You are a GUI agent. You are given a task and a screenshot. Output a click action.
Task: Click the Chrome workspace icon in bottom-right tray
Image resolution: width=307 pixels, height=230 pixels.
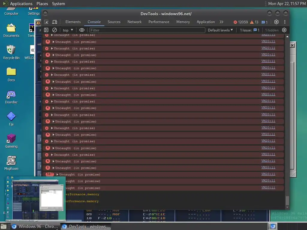(273, 226)
